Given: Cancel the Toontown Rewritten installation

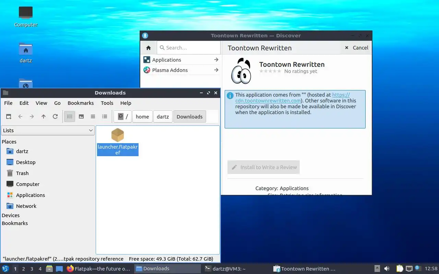Looking at the screenshot, I should coord(356,48).
